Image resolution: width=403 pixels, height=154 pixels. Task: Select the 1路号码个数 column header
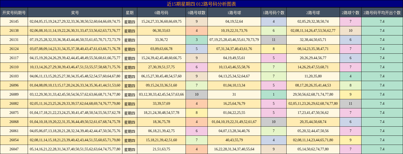(x=274, y=13)
